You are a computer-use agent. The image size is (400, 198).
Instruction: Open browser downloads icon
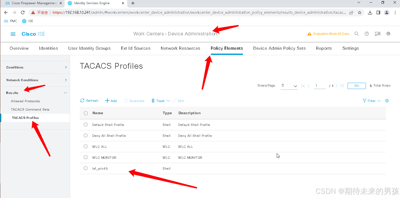coord(370,12)
